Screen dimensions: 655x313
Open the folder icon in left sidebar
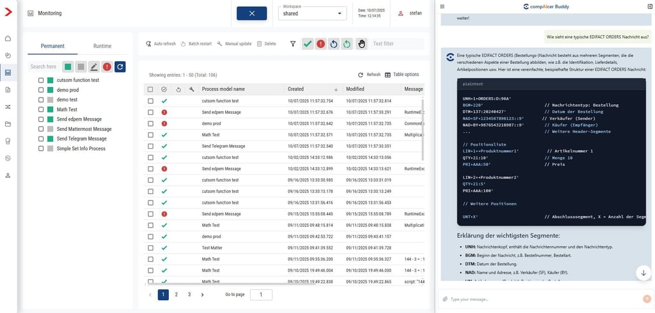coord(8,124)
